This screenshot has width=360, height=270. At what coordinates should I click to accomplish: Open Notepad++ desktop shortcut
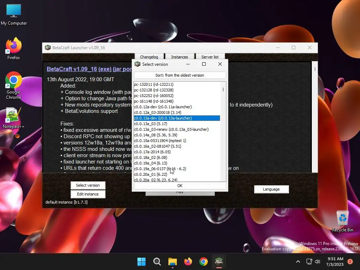pos(14,118)
